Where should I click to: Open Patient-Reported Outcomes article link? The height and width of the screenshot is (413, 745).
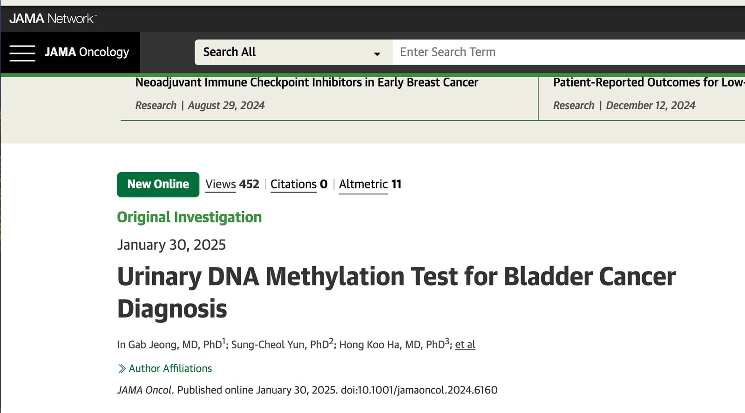(x=649, y=83)
